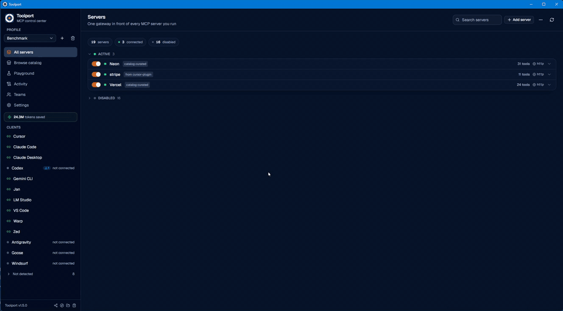
Task: Go to the Playground page
Action: 40,73
